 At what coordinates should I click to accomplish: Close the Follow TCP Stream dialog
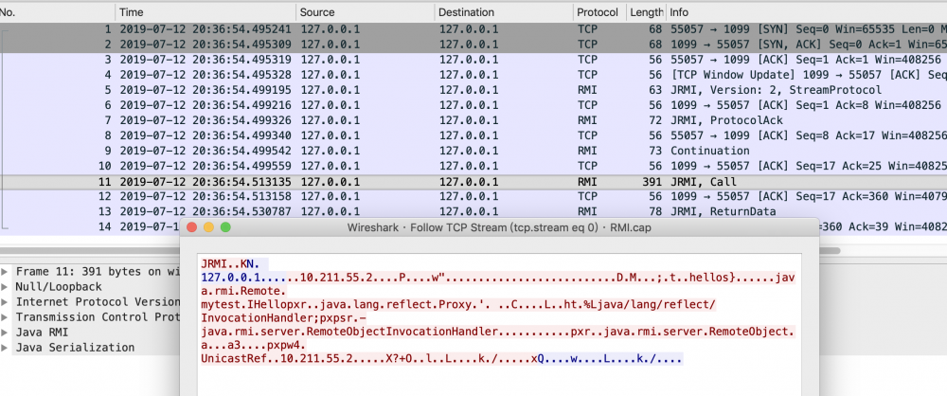[x=192, y=228]
